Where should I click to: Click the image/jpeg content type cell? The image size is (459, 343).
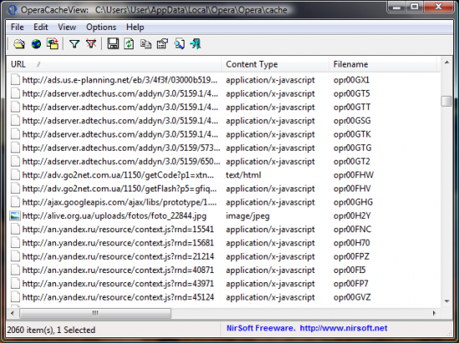click(247, 216)
